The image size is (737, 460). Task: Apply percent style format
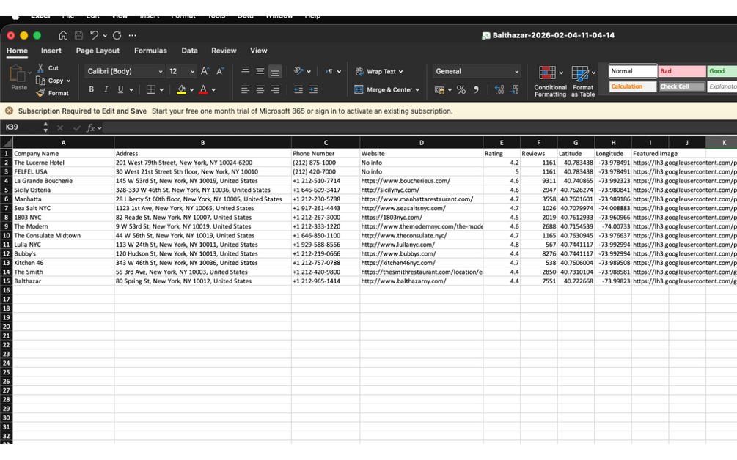coord(461,89)
